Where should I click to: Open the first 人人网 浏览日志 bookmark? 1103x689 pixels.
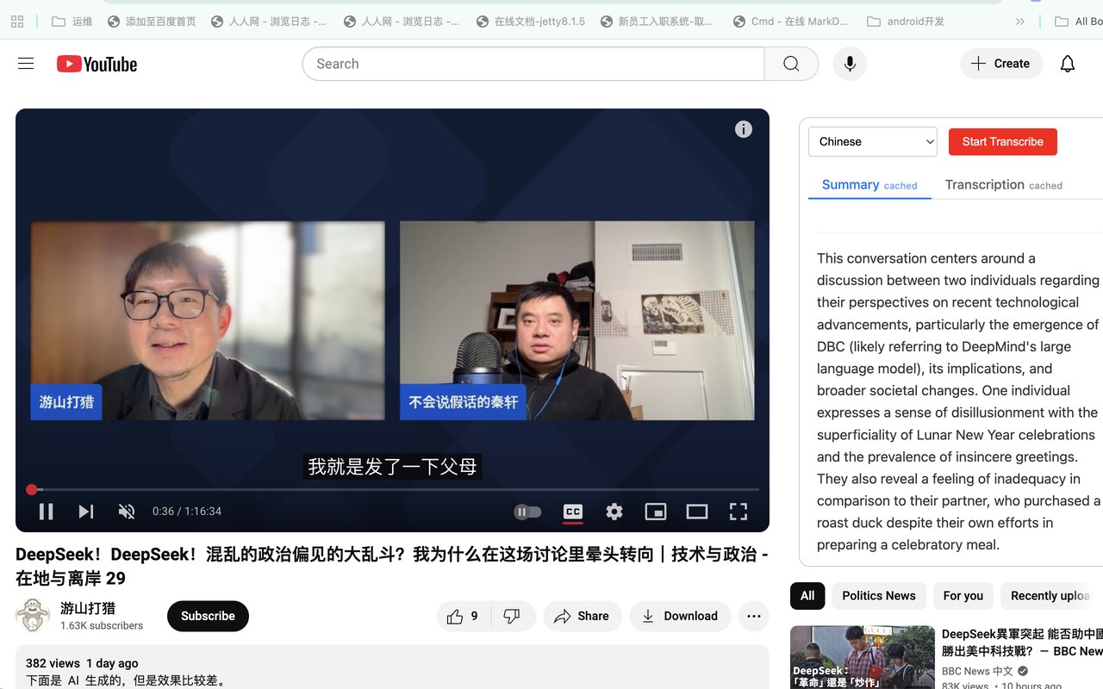pos(269,22)
